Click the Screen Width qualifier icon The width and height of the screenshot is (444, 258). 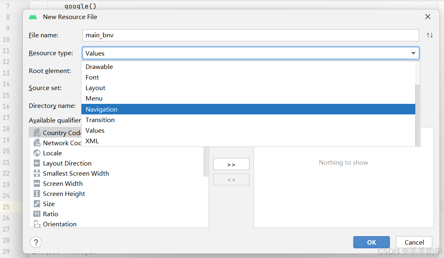click(37, 183)
